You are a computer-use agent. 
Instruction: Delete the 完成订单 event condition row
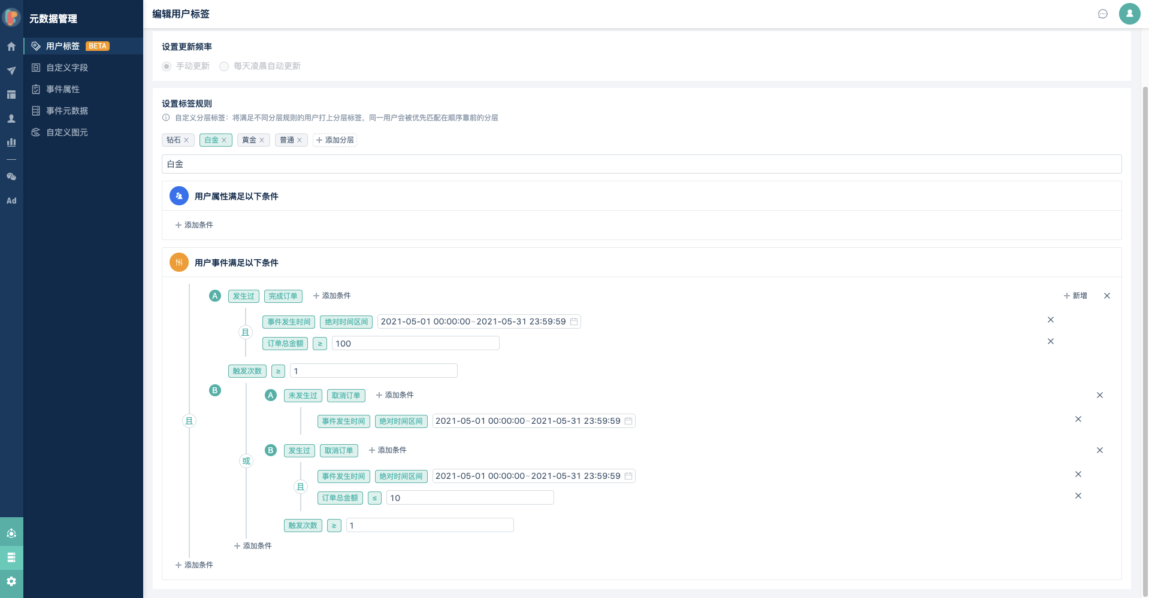pyautogui.click(x=1107, y=296)
